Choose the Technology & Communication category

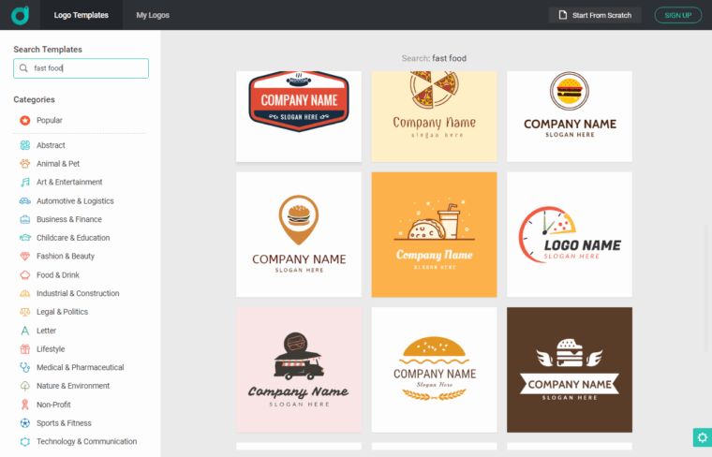[86, 441]
